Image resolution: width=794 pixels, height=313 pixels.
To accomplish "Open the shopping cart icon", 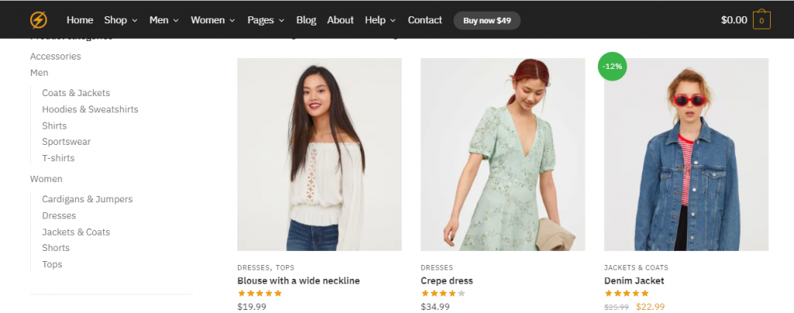I will coord(761,21).
